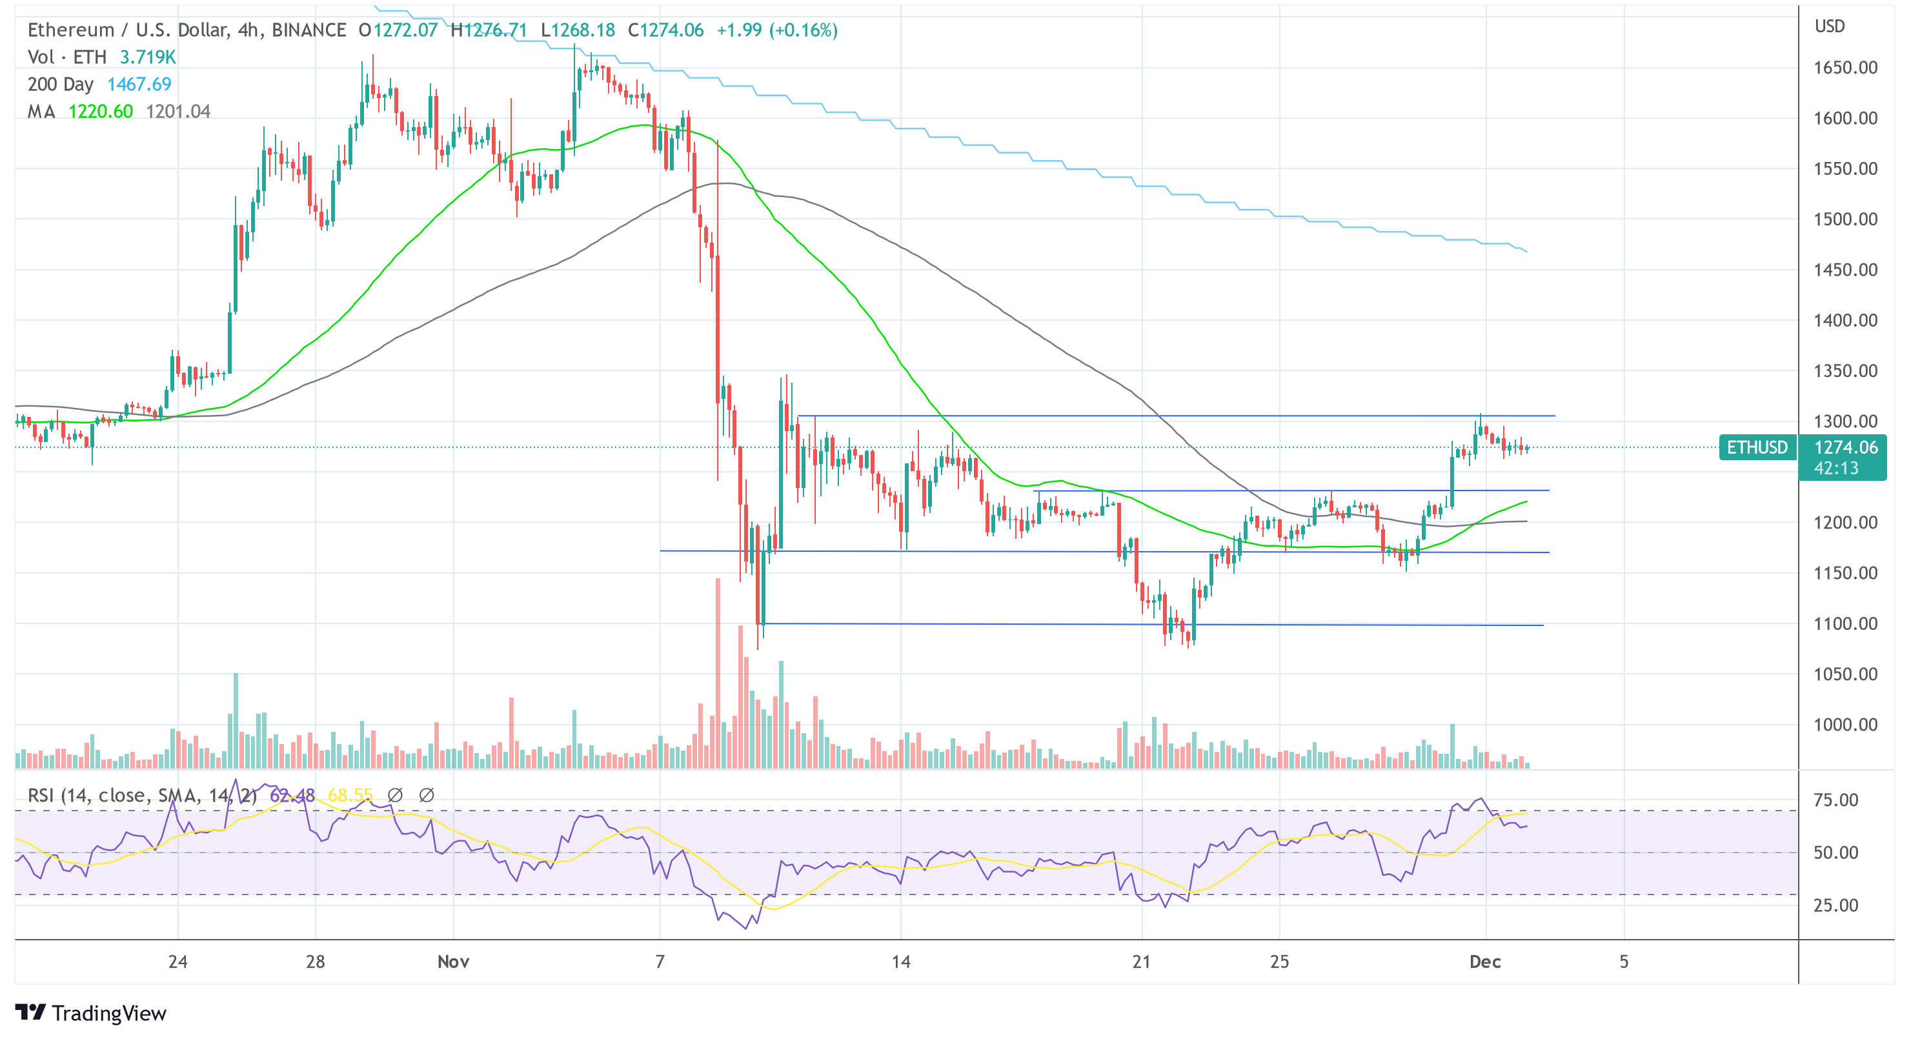Click the 1100.00 price axis label
The height and width of the screenshot is (1041, 1911).
tap(1845, 623)
